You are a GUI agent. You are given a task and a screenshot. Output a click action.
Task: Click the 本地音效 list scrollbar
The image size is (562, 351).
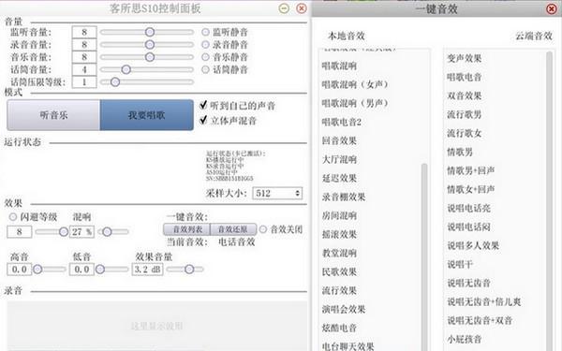coord(424,256)
